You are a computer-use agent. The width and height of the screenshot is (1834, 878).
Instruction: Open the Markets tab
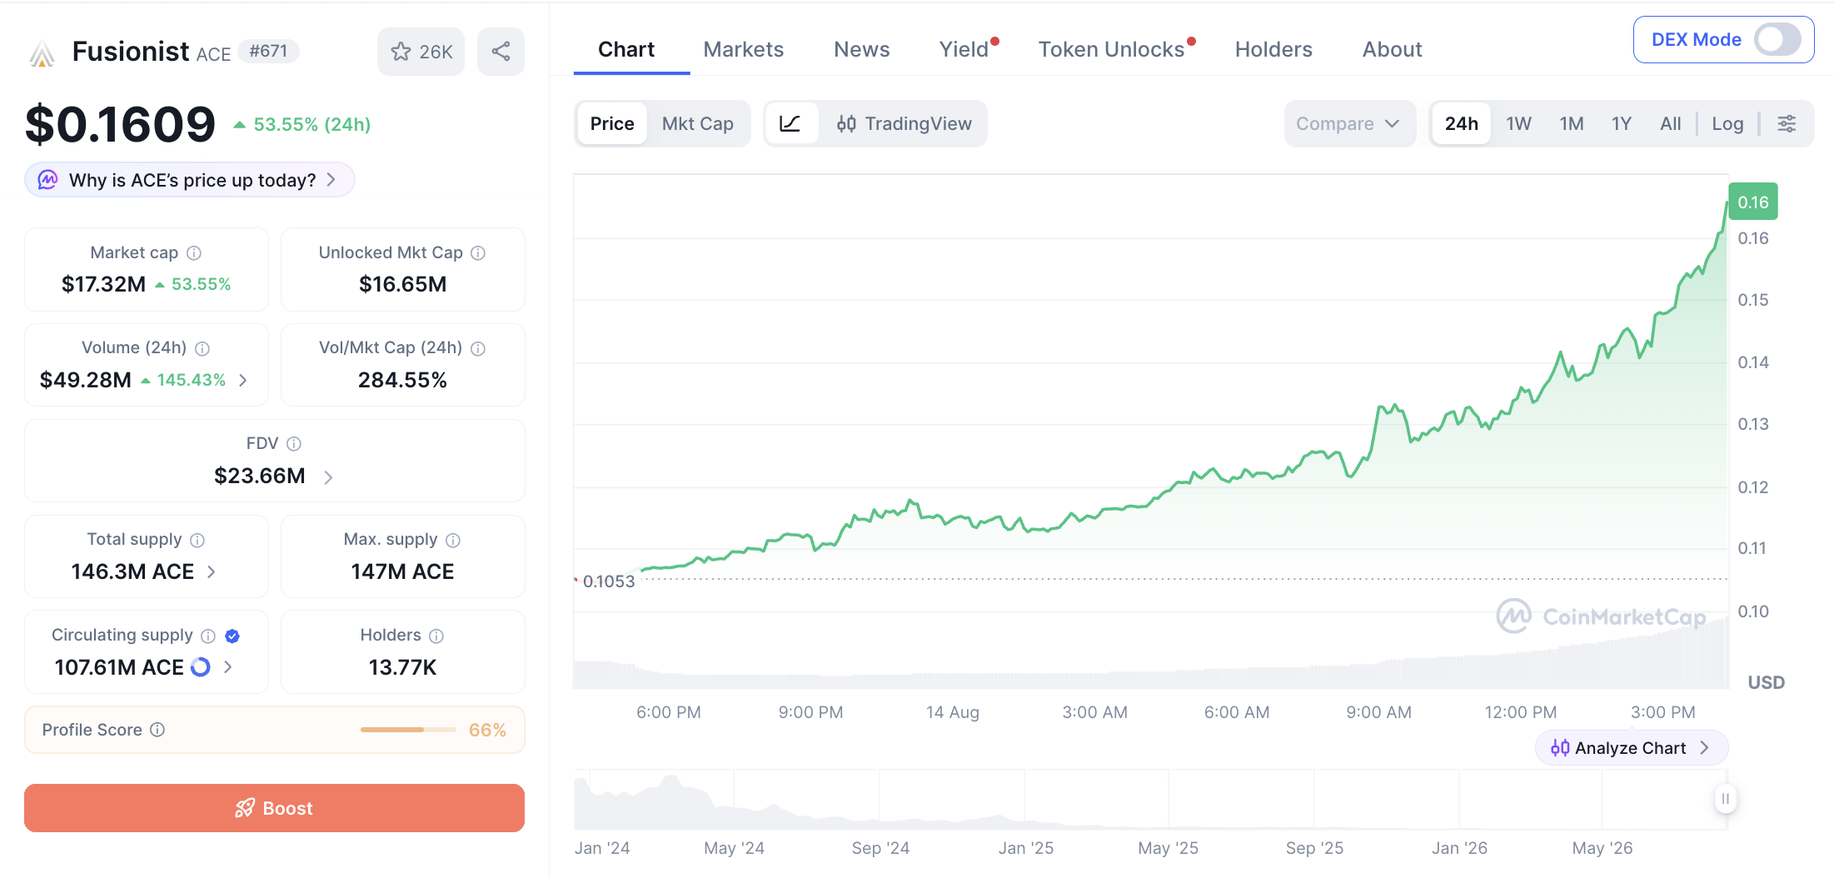coord(744,50)
